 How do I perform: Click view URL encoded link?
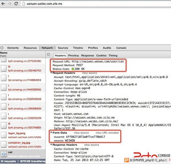[107, 133]
